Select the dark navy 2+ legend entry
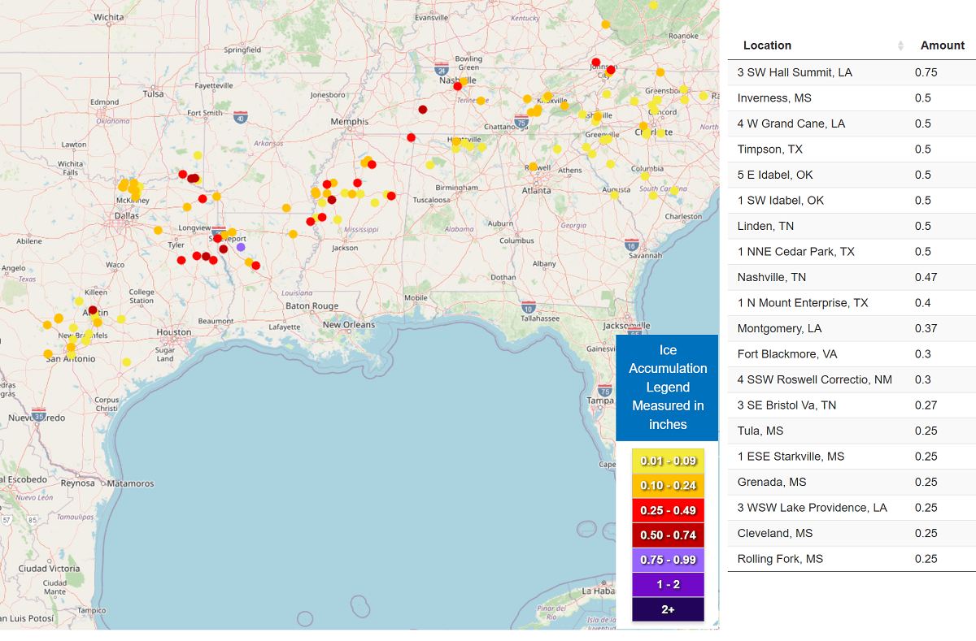 coord(668,609)
